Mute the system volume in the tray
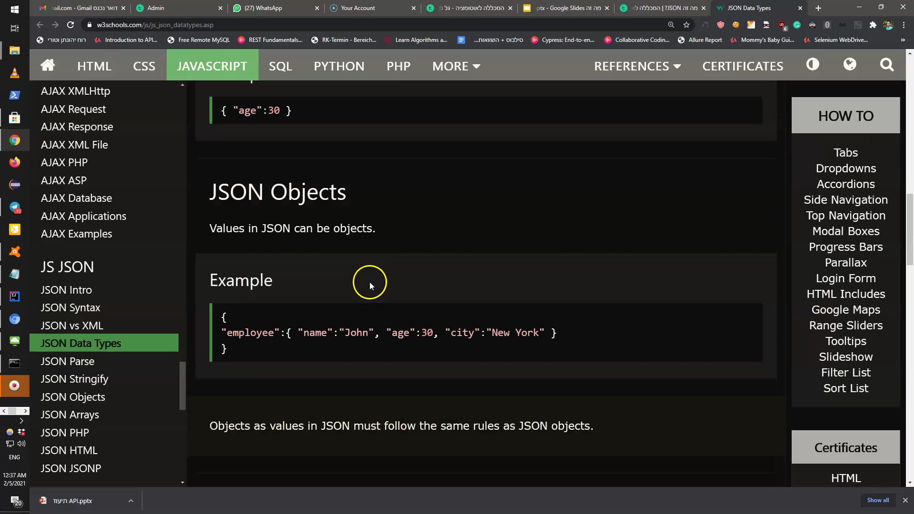914x514 pixels. pos(21,444)
